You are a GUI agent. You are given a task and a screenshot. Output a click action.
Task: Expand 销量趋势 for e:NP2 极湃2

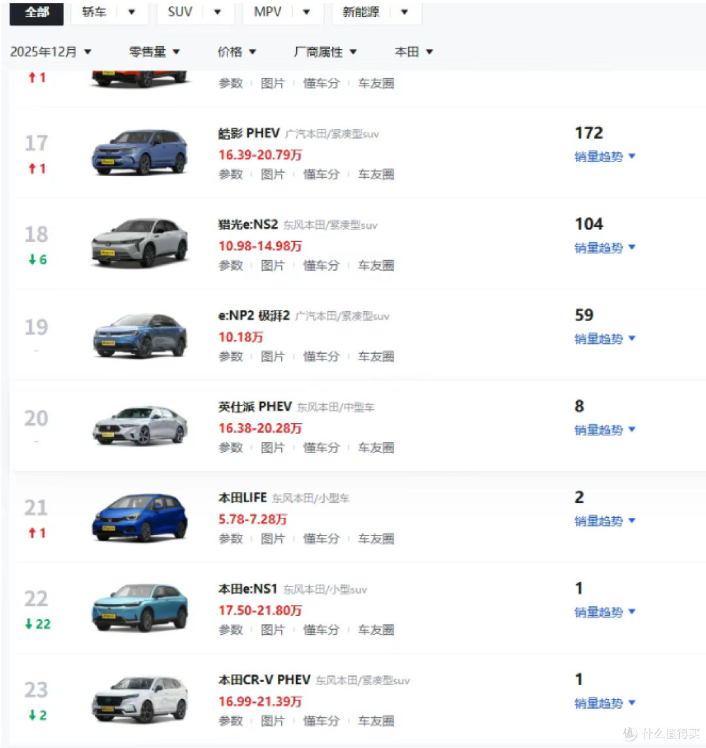(x=605, y=339)
